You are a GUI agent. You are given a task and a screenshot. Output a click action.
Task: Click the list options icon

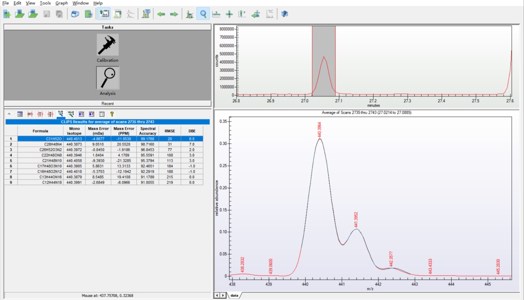(101, 114)
